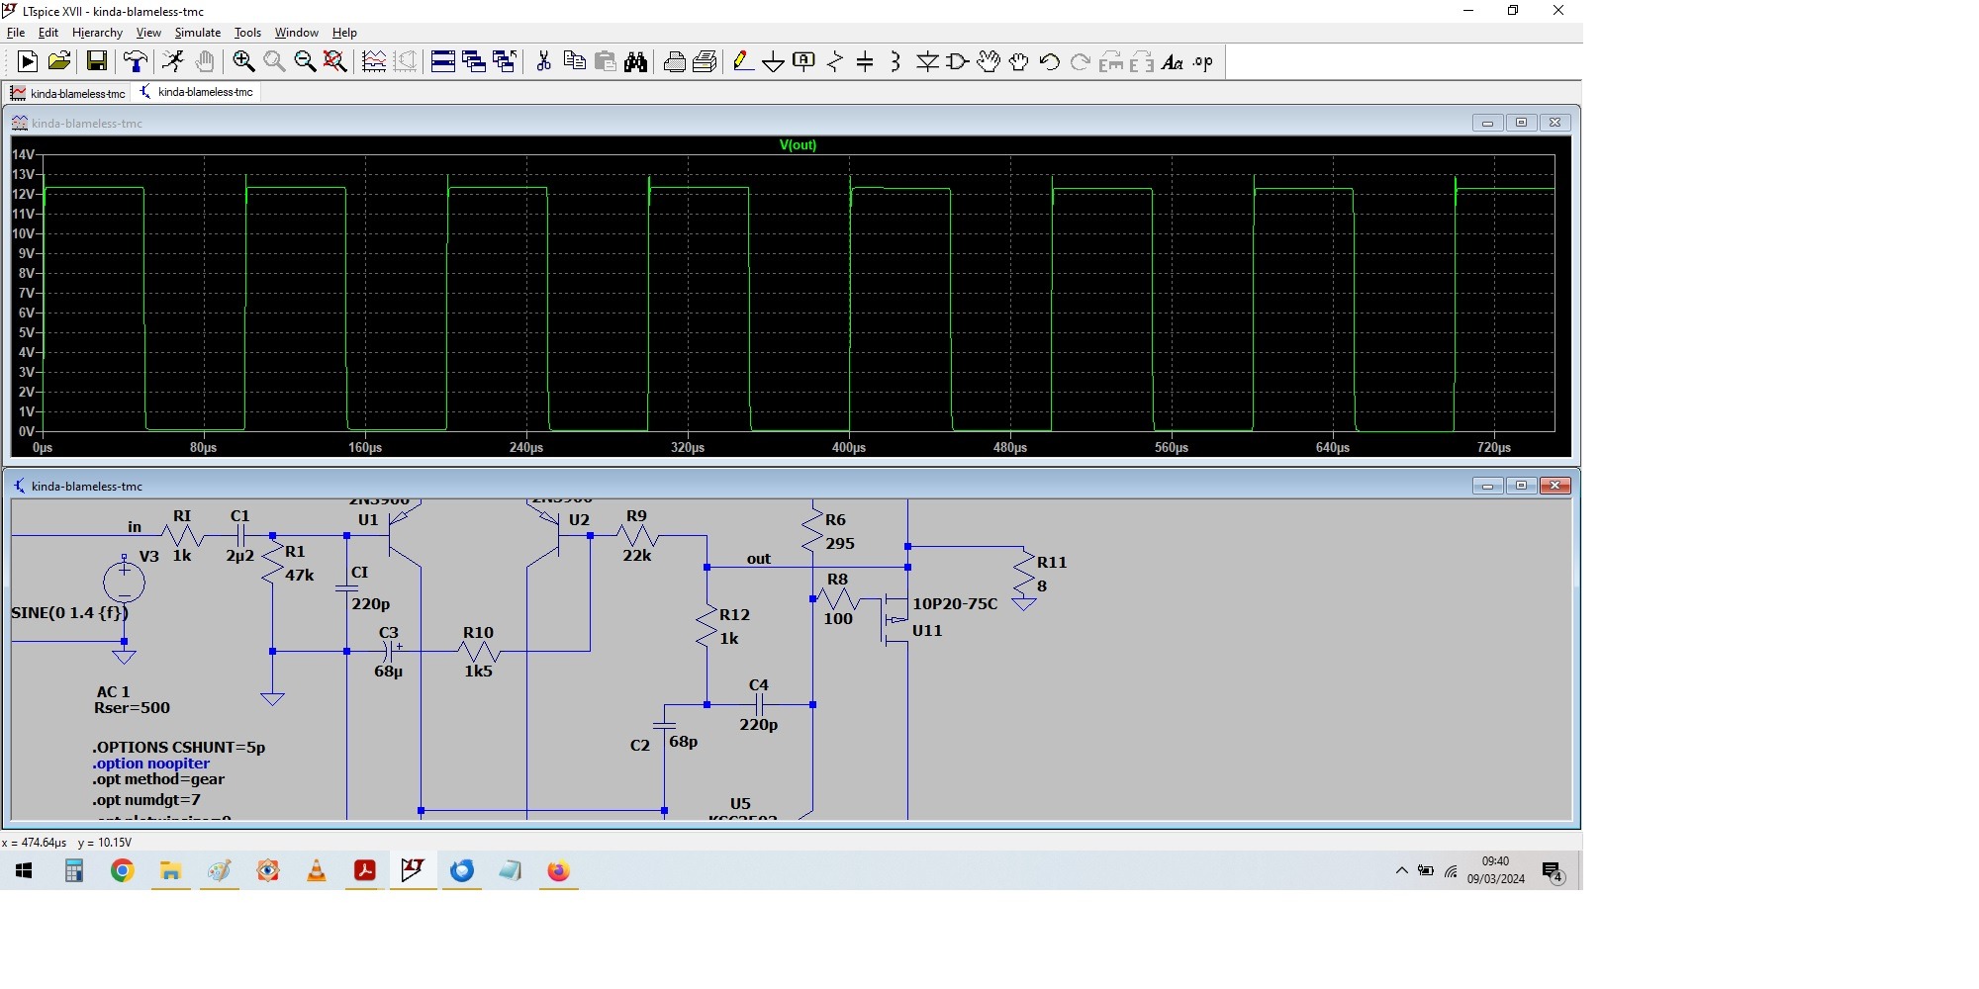Click the Mirror component icon
Image resolution: width=1979 pixels, height=989 pixels.
point(1142,62)
